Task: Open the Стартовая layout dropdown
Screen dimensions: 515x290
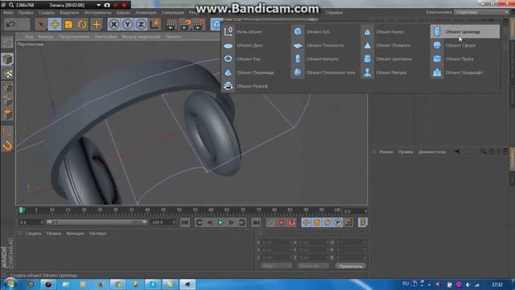Action: [481, 12]
